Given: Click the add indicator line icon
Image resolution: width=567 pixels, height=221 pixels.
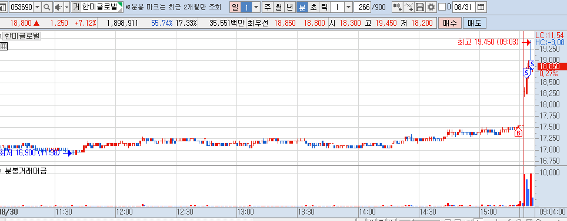Looking at the screenshot, I should pos(409,7).
